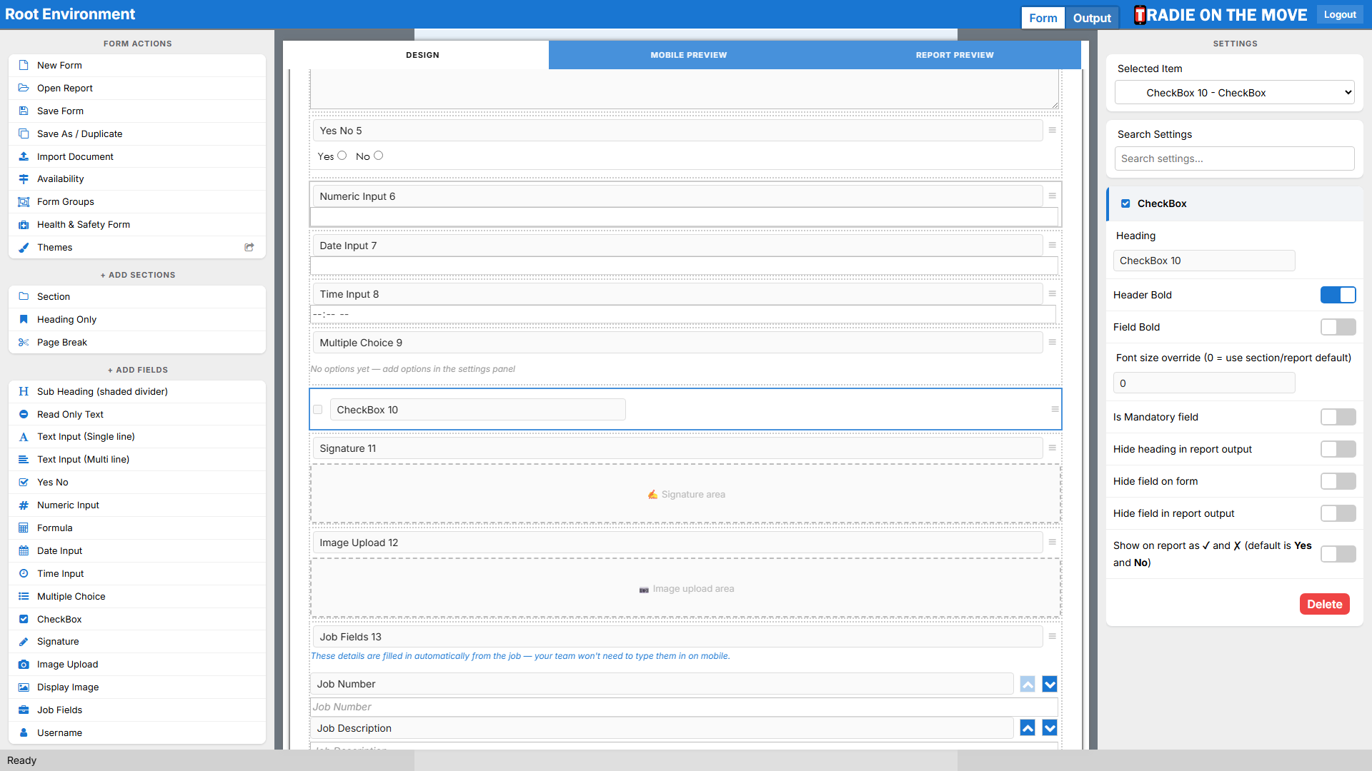The height and width of the screenshot is (771, 1372).
Task: Click the New Form page icon
Action: pyautogui.click(x=24, y=65)
